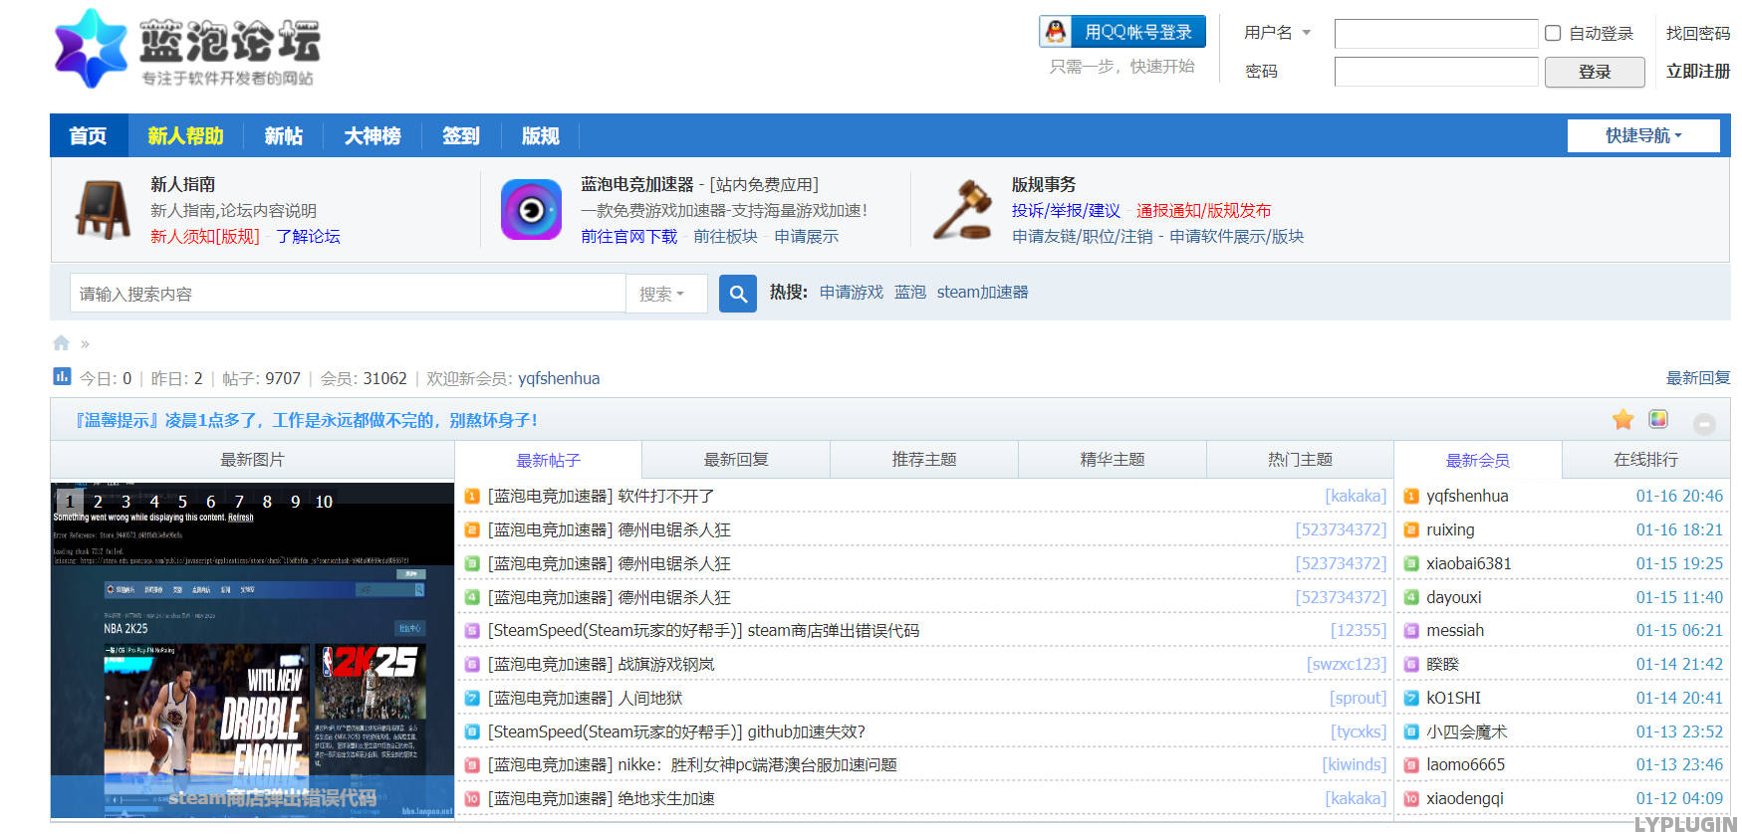Click rank 10 icon beside 绝地求生加速

click(x=472, y=798)
